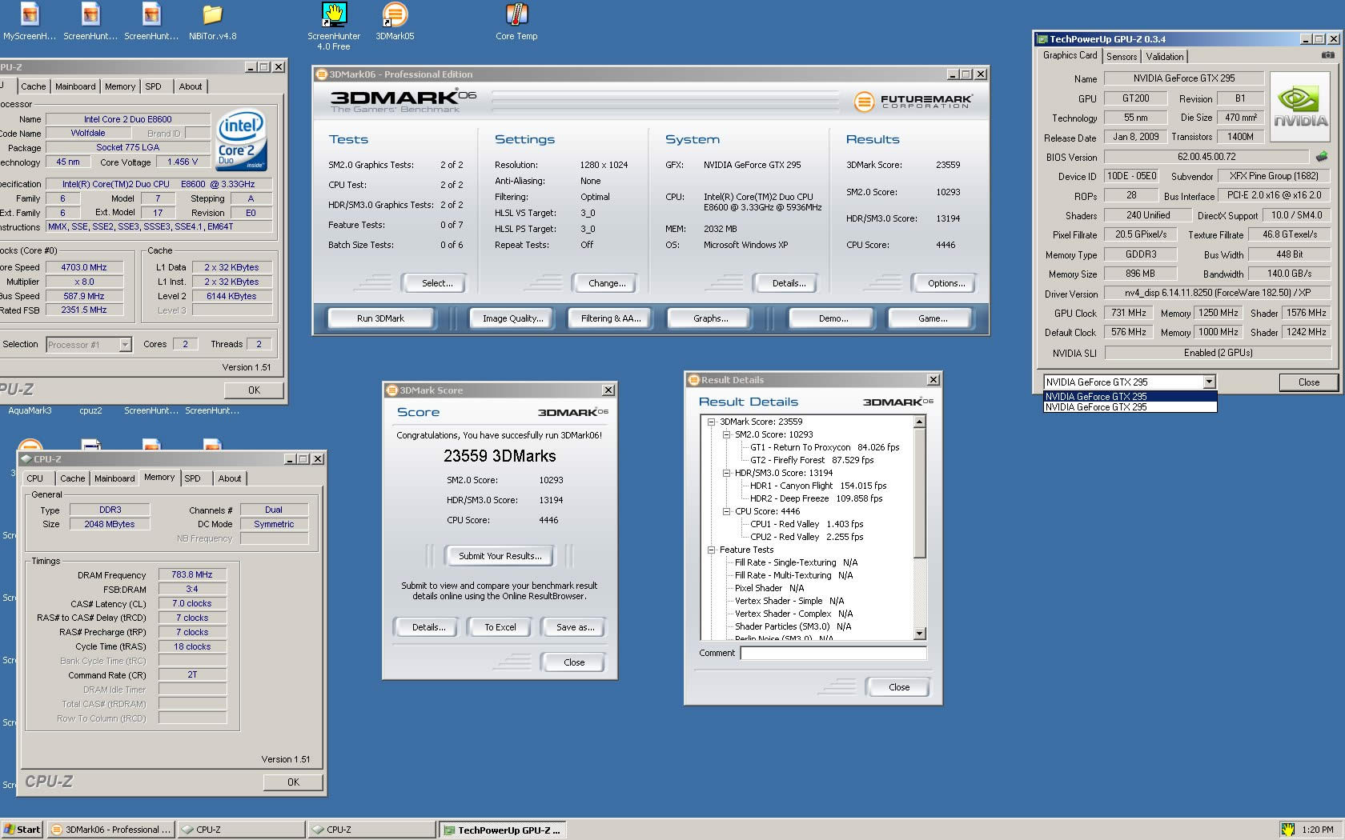1345x840 pixels.
Task: Click the Futuremark Corporation logo in 3DMark06
Action: click(x=913, y=102)
